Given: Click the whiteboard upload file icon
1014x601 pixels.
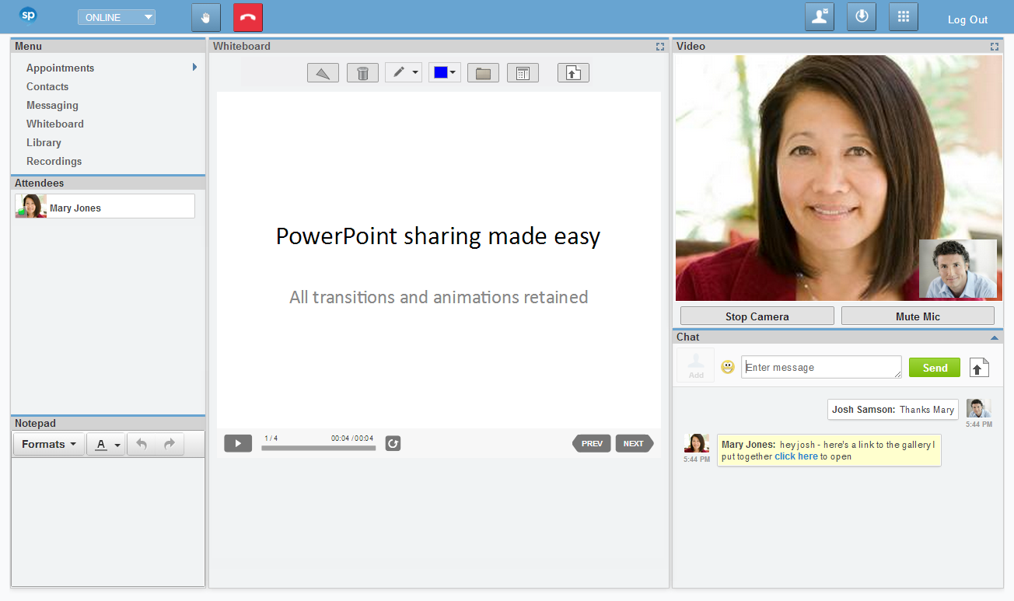Looking at the screenshot, I should 573,73.
